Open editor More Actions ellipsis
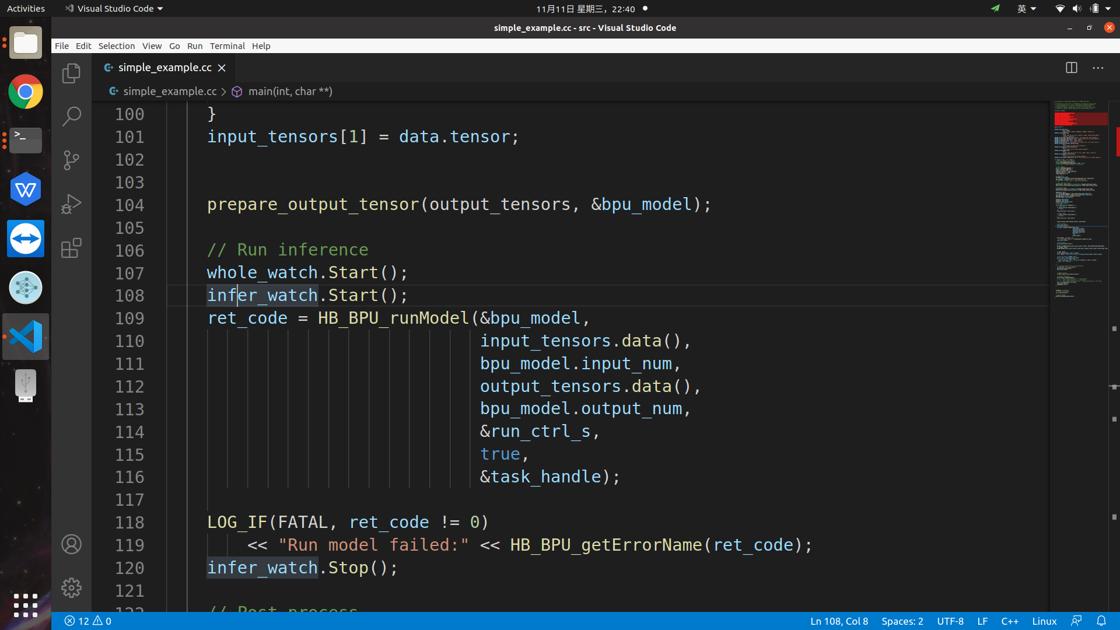The width and height of the screenshot is (1120, 630). pyautogui.click(x=1098, y=68)
